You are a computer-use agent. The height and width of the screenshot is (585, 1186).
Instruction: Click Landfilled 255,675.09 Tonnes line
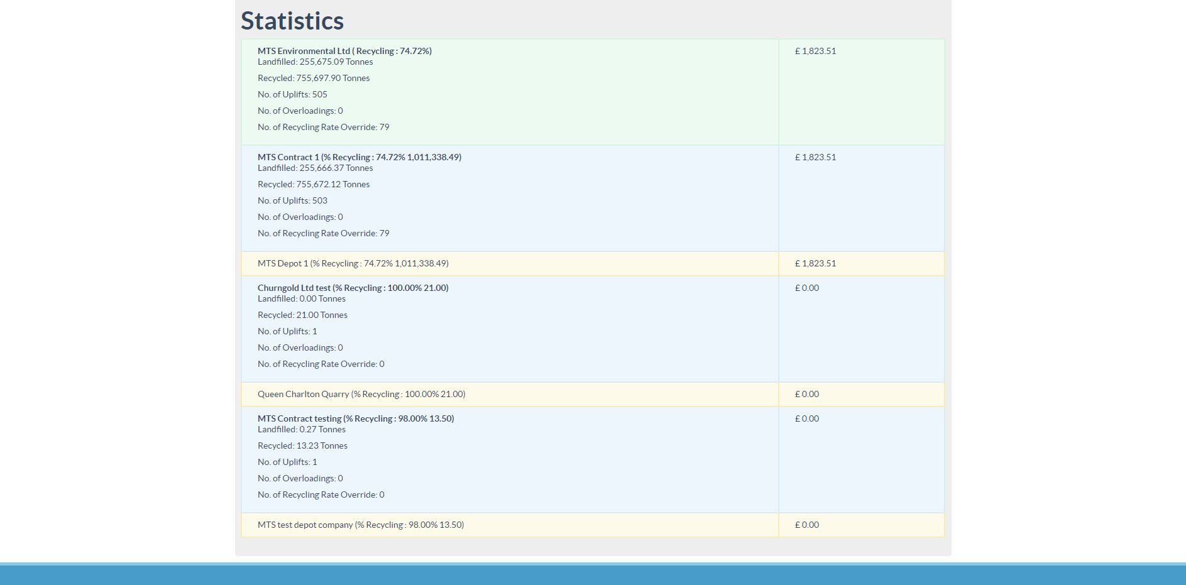point(315,62)
